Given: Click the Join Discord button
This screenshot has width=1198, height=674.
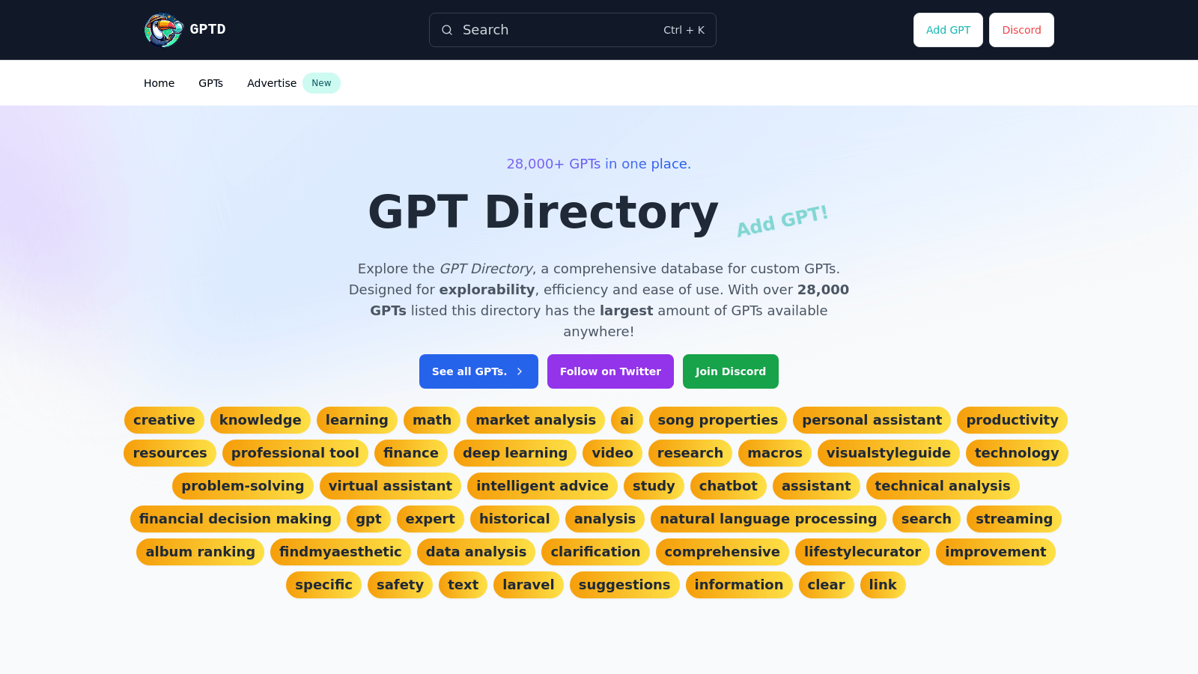Looking at the screenshot, I should [x=731, y=371].
